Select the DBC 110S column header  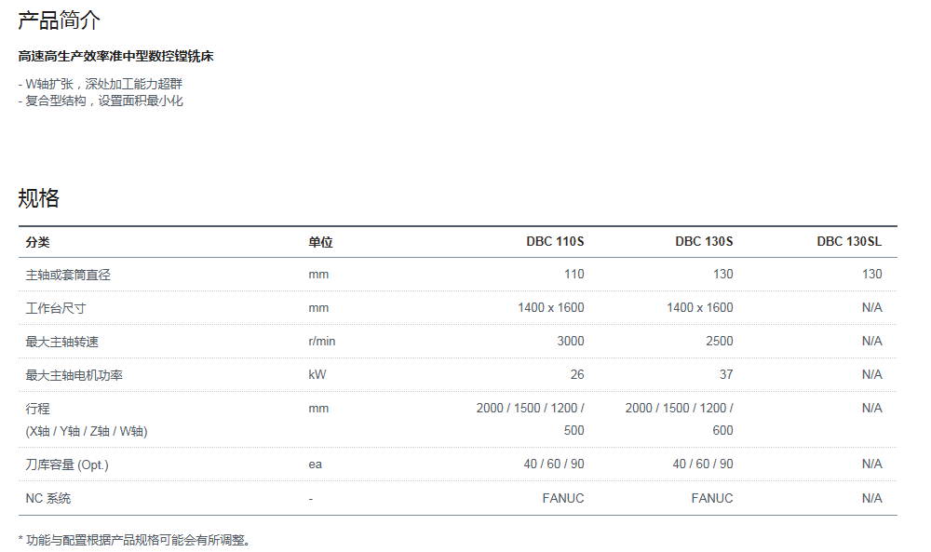(555, 242)
